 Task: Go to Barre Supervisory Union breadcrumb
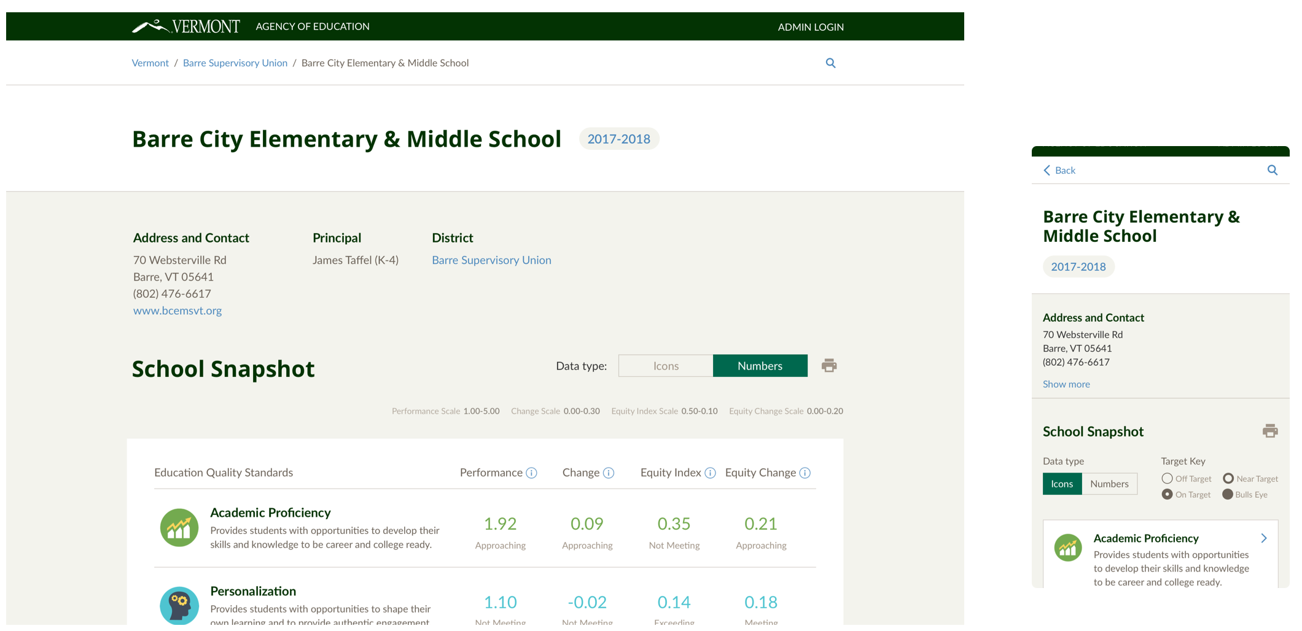(x=235, y=63)
